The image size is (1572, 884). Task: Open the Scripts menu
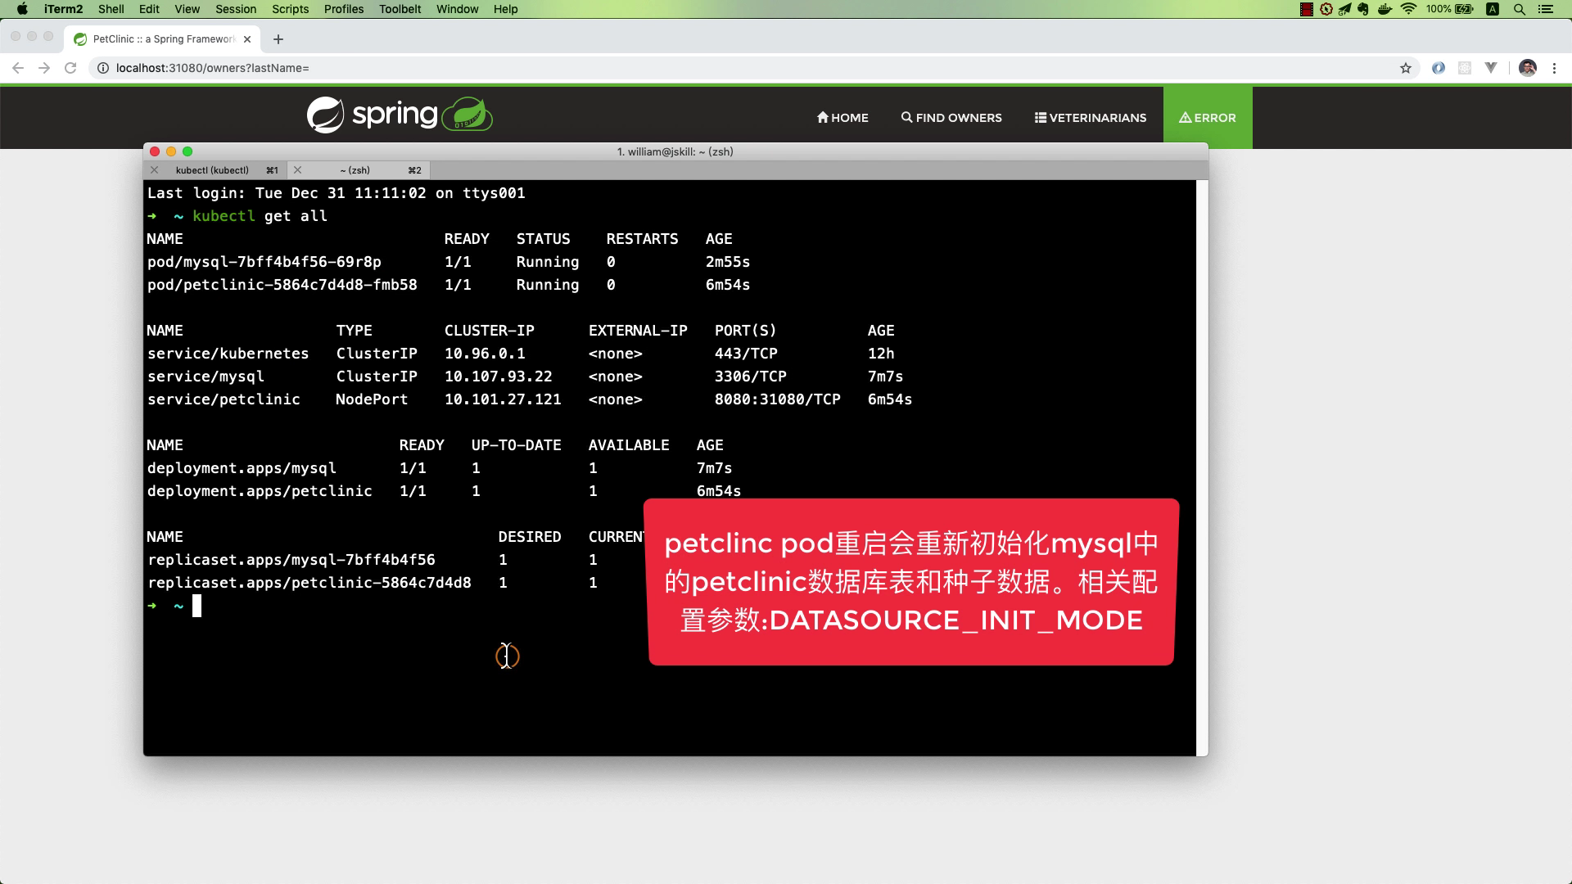[x=290, y=9]
